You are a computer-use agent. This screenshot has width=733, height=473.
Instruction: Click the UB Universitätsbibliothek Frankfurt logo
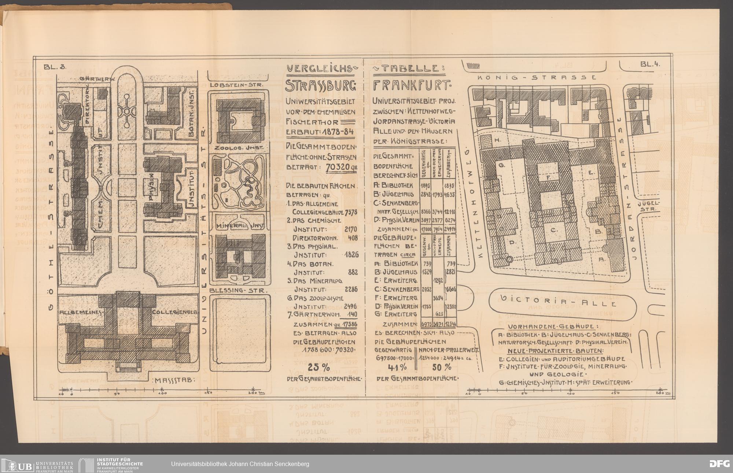37,464
